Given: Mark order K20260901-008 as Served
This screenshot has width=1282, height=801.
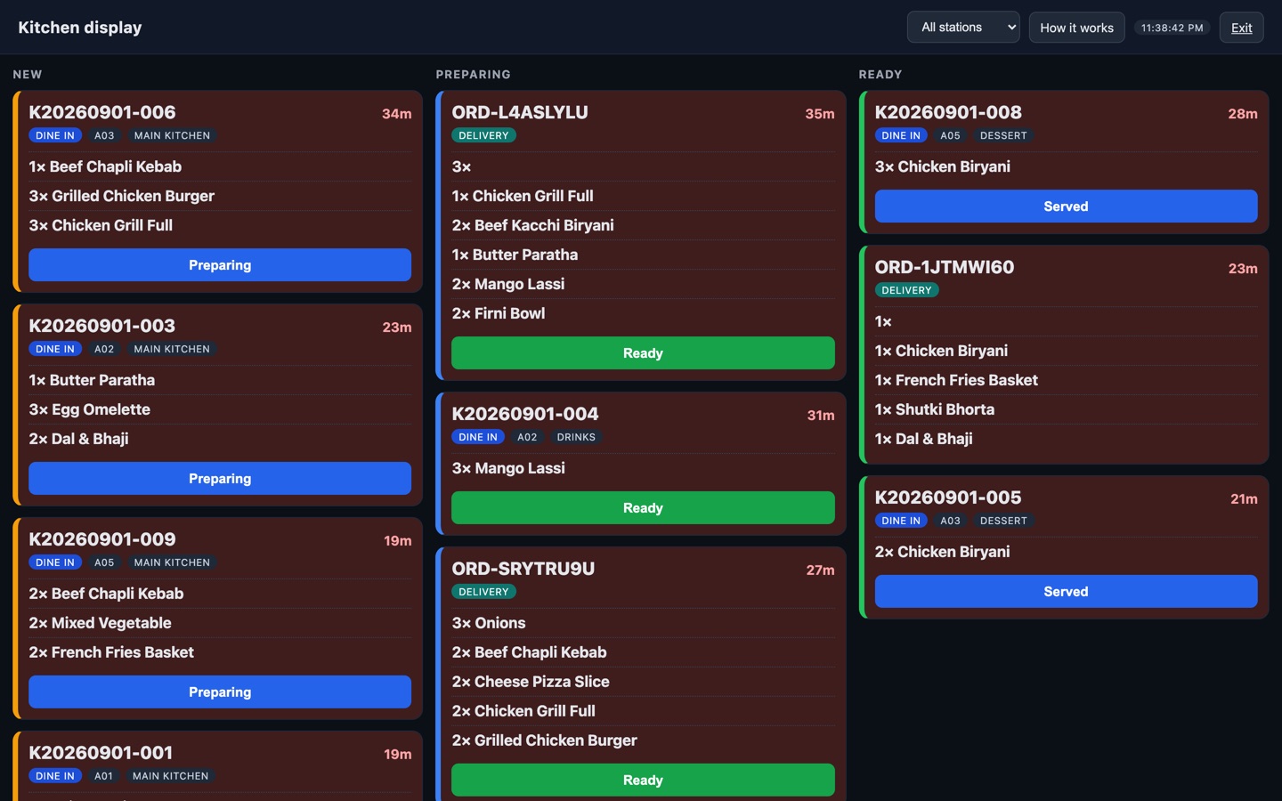Looking at the screenshot, I should (x=1066, y=206).
